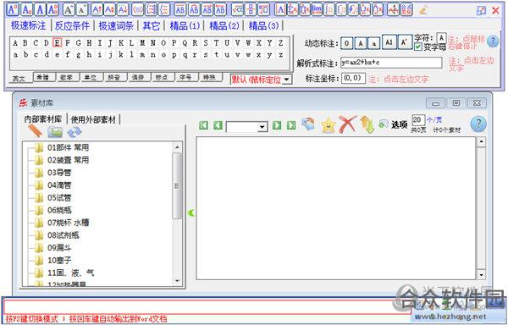The height and width of the screenshot is (325, 508).
Task: Toggle the 变字母 checkbox
Action: click(x=418, y=47)
